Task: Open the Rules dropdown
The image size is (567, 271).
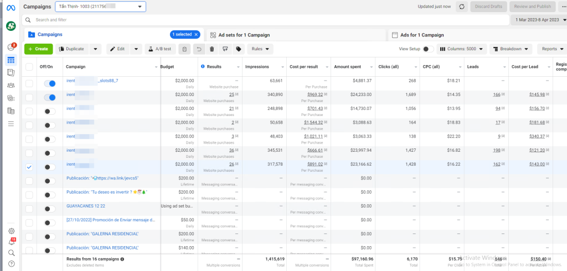Action: click(x=260, y=49)
